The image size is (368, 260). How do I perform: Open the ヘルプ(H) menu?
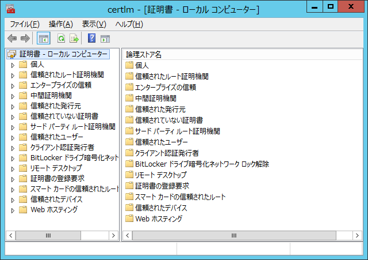click(129, 24)
